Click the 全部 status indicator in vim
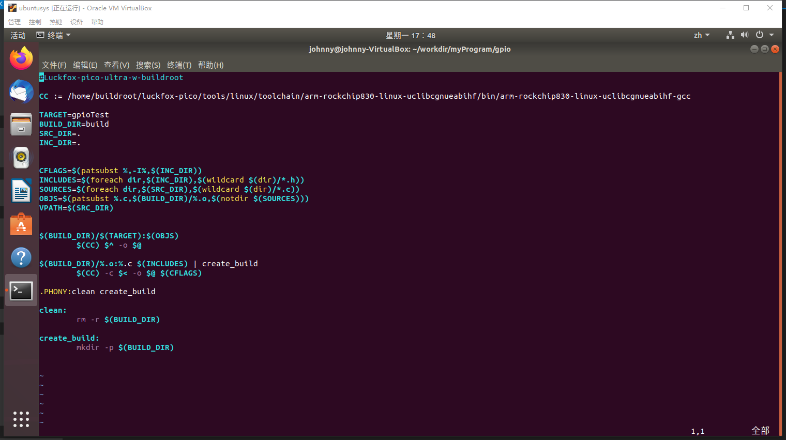The height and width of the screenshot is (440, 786). click(x=760, y=431)
